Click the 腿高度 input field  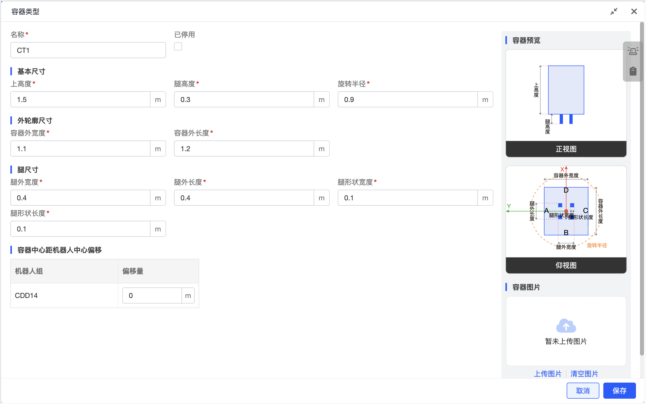point(244,99)
